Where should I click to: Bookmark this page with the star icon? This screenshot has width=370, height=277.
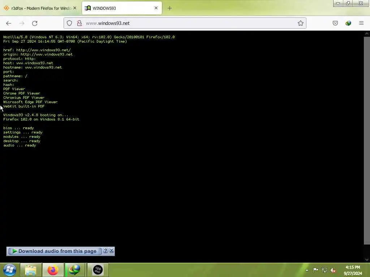(300, 23)
